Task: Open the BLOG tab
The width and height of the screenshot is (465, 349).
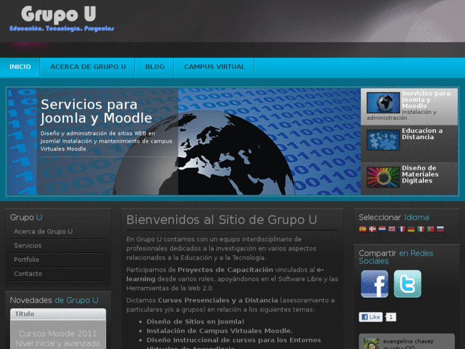Action: (155, 67)
